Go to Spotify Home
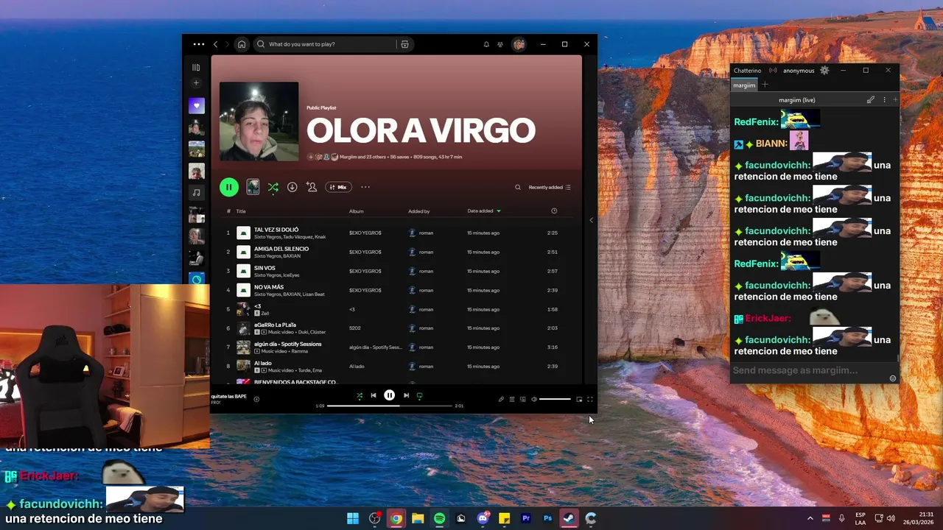Screen dimensions: 943x530 tap(242, 44)
